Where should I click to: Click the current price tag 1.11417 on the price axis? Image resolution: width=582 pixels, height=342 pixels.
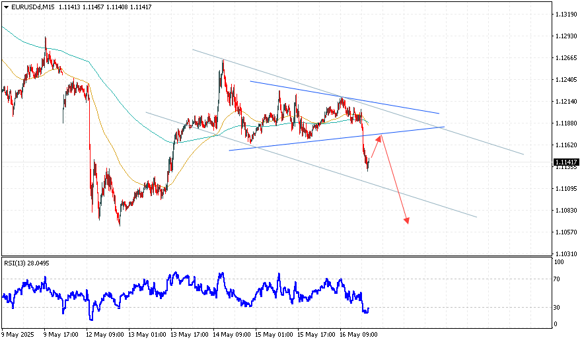click(566, 162)
